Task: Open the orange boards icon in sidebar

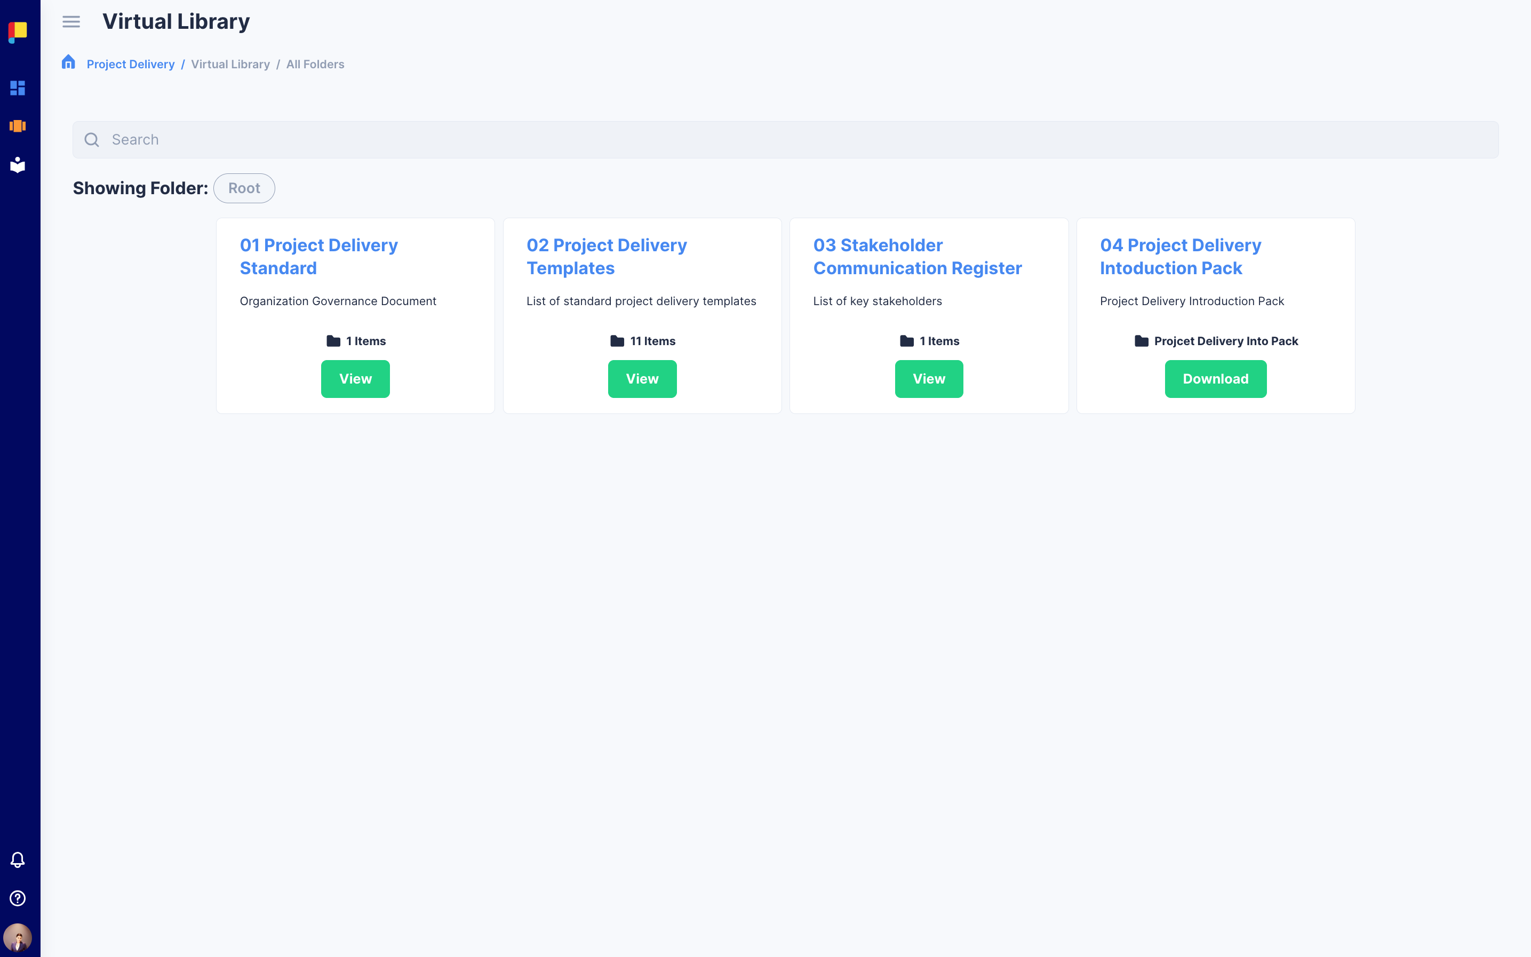Action: [x=17, y=125]
